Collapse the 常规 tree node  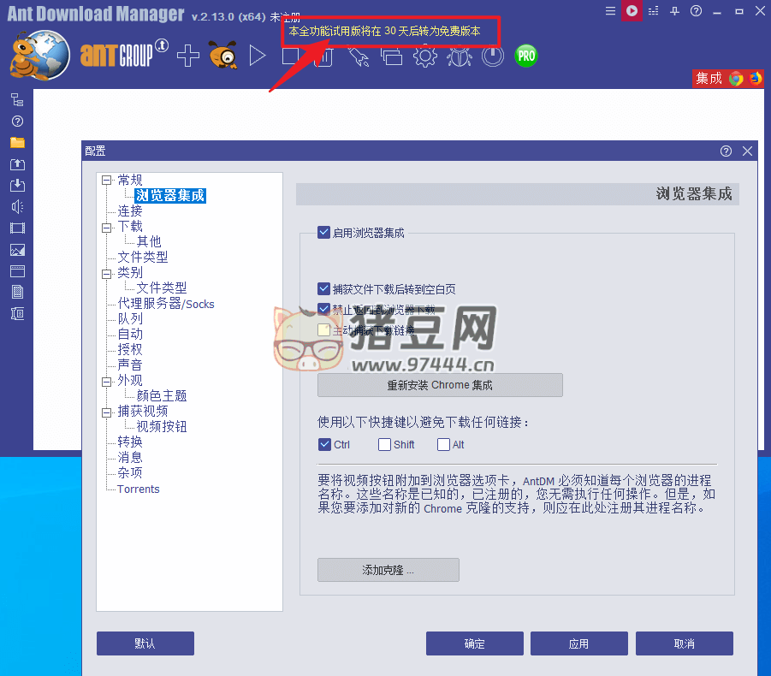point(106,180)
